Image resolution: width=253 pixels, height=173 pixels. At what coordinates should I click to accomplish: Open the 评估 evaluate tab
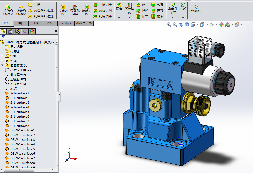(50, 23)
